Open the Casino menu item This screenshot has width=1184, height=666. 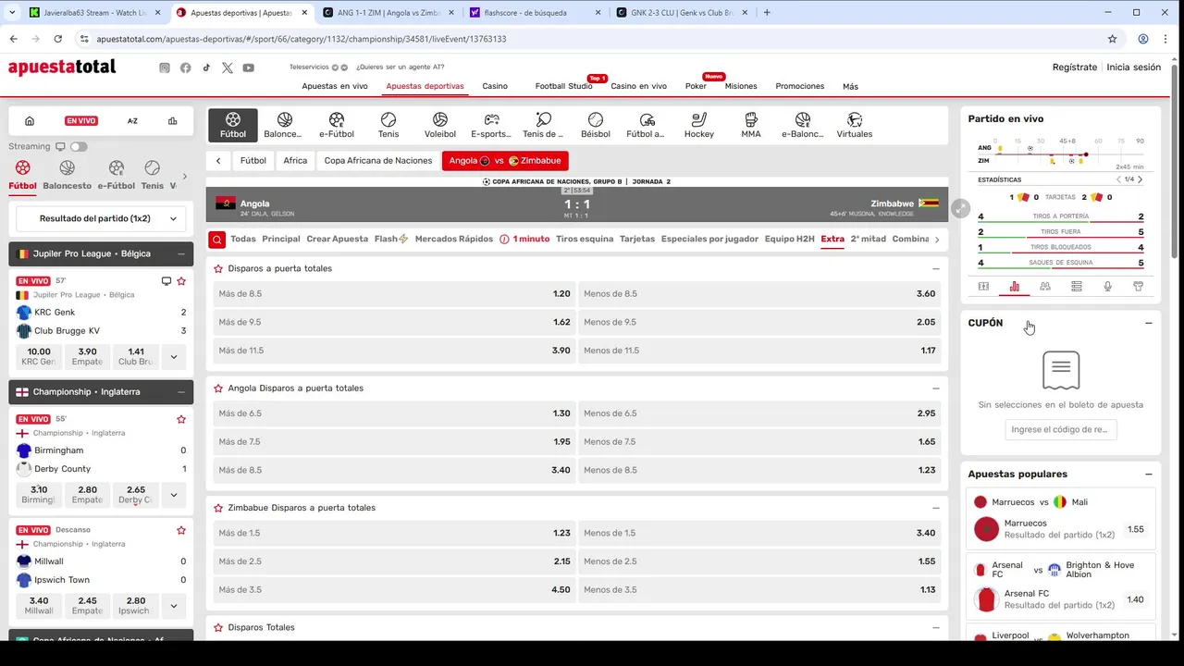point(495,86)
